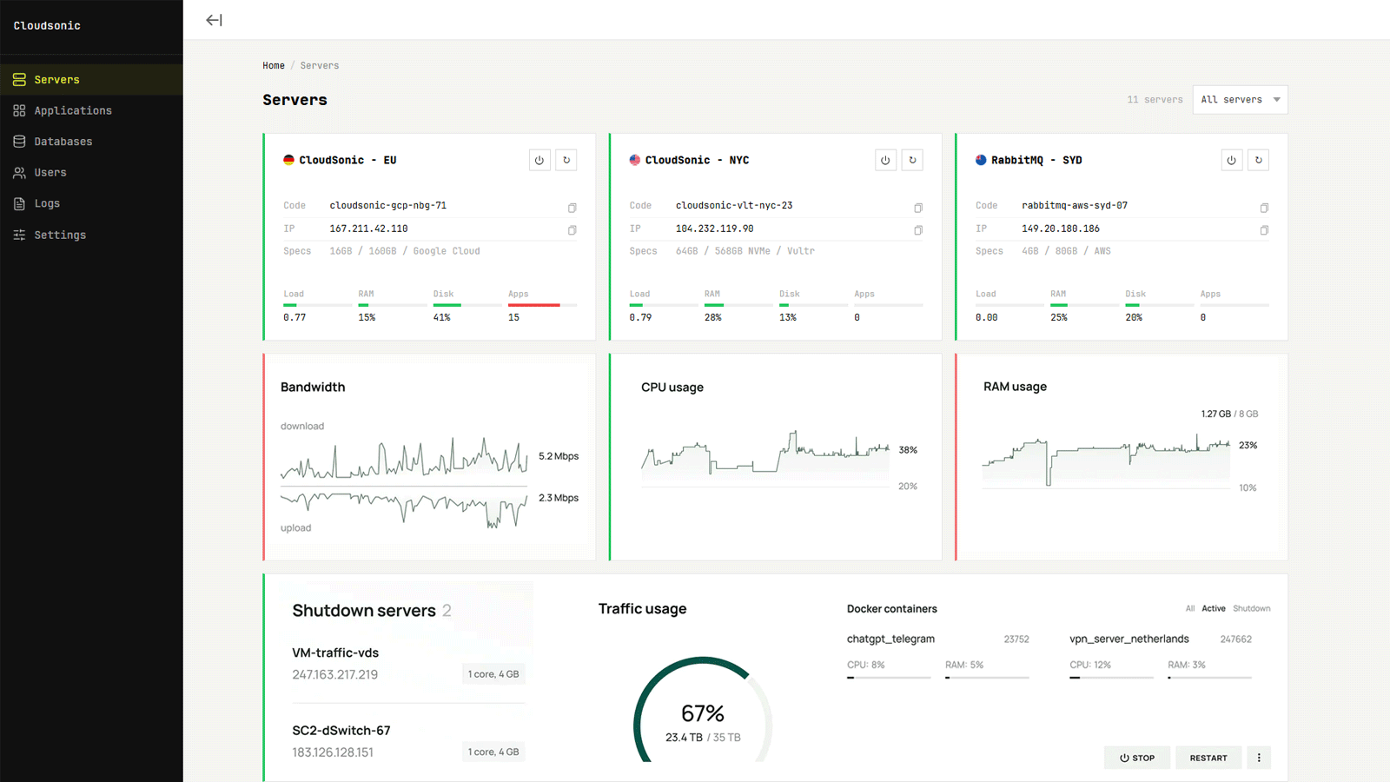Show Active Docker containers tab

click(x=1214, y=608)
